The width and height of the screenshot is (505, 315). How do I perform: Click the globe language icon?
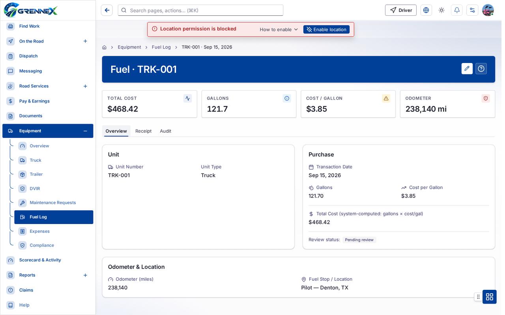pyautogui.click(x=426, y=10)
